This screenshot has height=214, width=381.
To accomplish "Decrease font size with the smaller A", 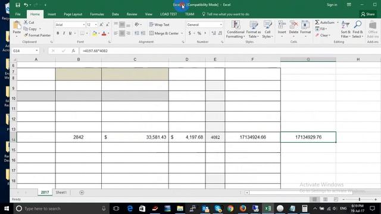I will (x=108, y=25).
